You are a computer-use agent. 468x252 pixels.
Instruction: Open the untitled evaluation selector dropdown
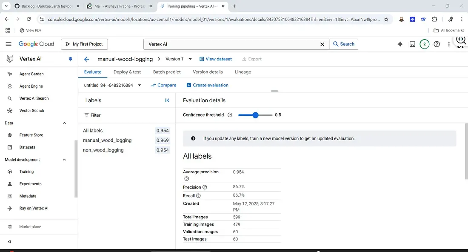pos(139,86)
